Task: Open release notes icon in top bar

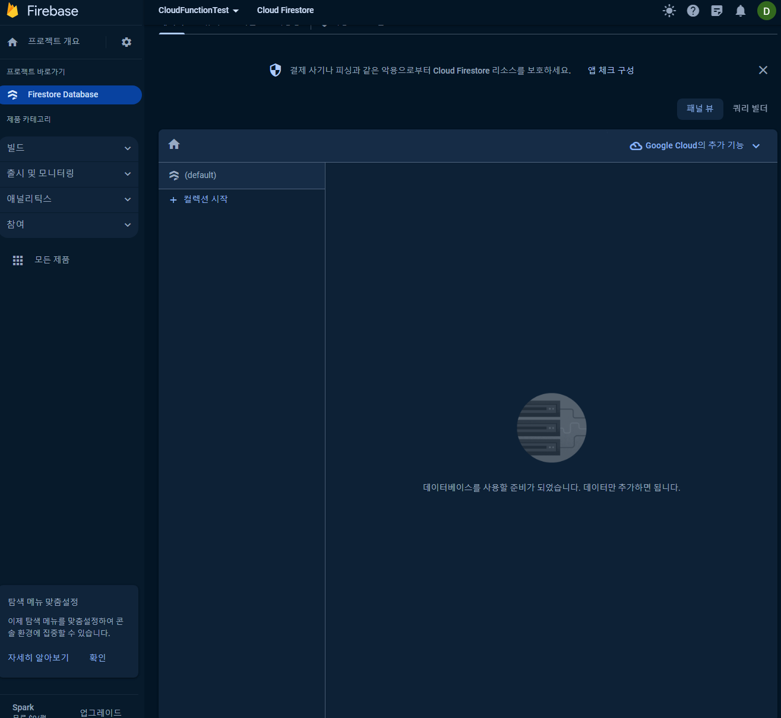Action: 717,11
